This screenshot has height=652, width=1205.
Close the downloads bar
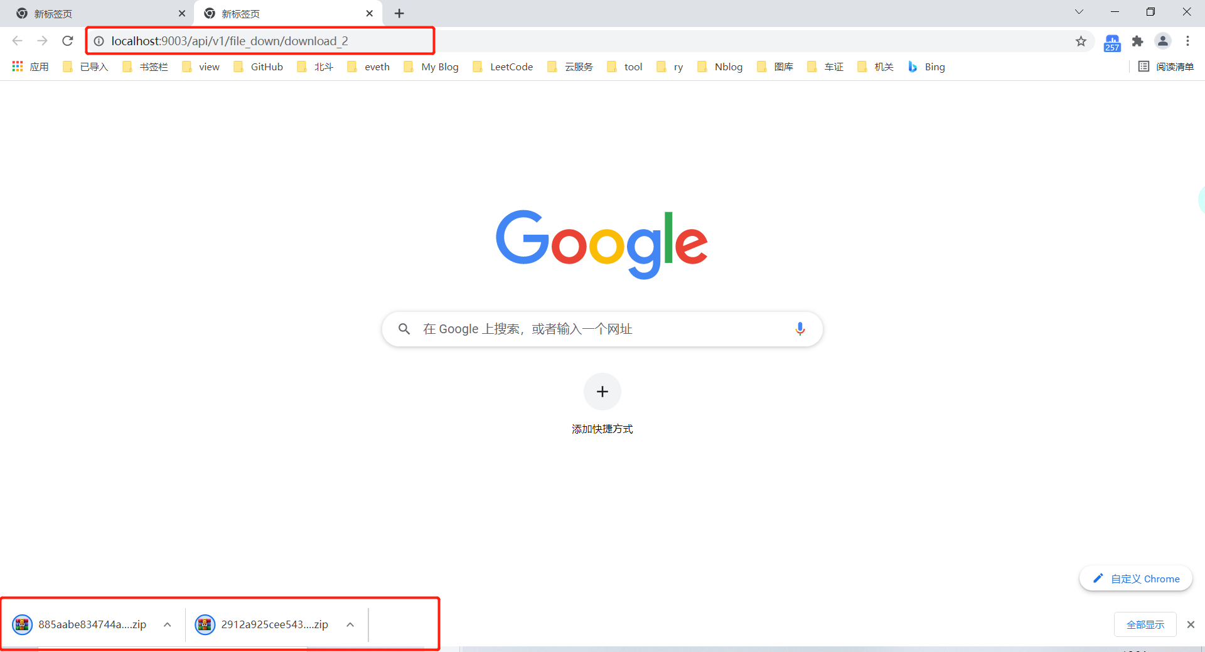tap(1191, 624)
